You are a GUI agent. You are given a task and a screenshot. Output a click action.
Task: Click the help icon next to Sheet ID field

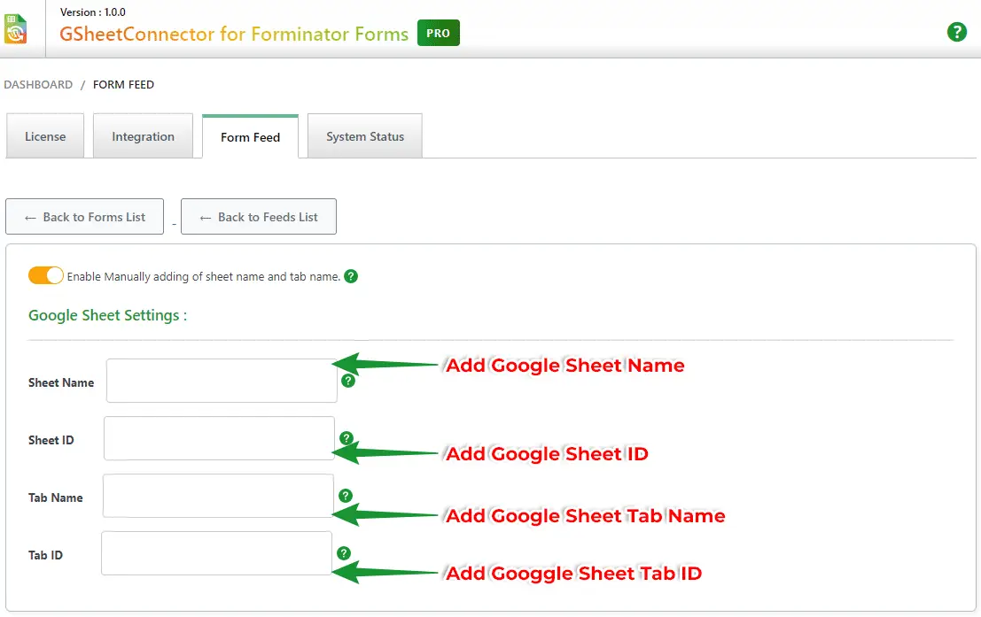[346, 438]
